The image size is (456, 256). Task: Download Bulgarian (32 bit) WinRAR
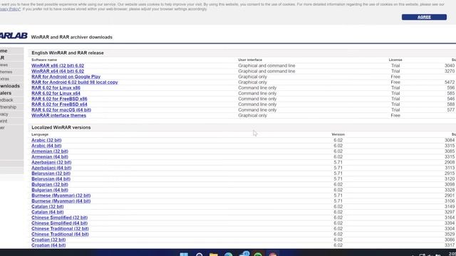pos(50,184)
